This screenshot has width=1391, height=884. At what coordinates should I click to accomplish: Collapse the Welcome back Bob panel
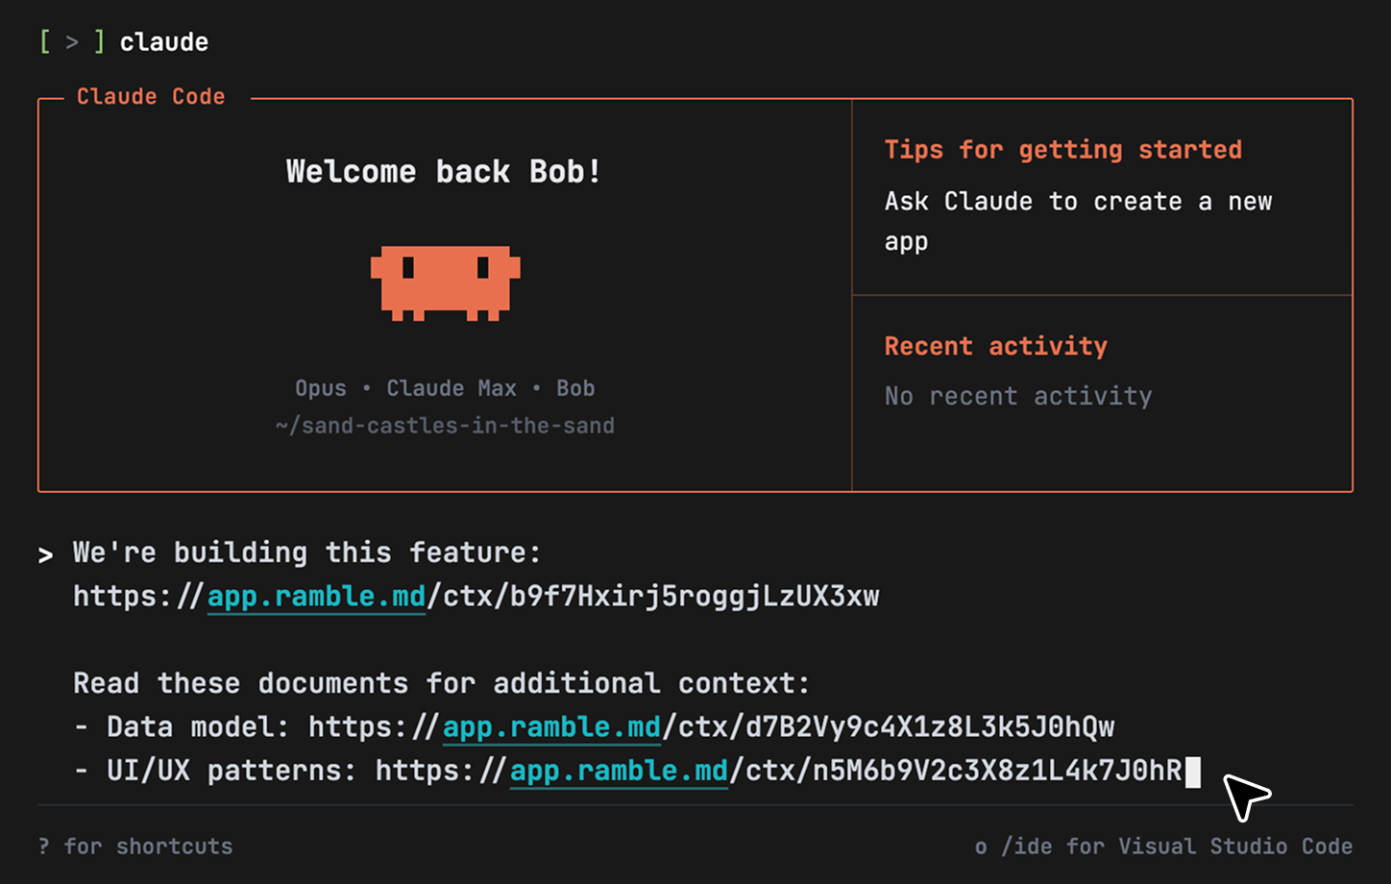tap(443, 171)
